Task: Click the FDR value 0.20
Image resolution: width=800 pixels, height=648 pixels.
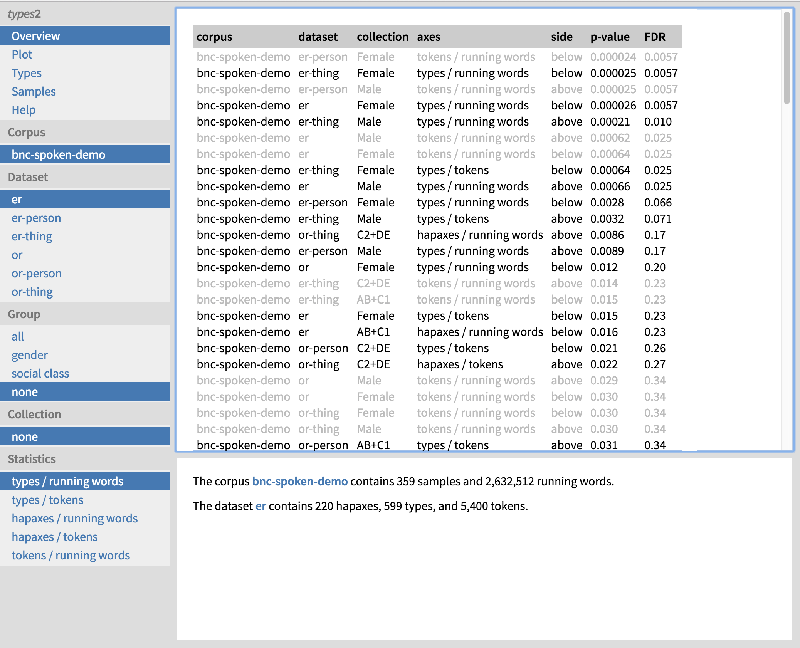Action: coord(655,267)
